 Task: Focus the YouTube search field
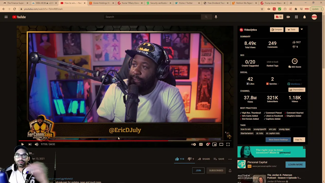click(x=152, y=17)
